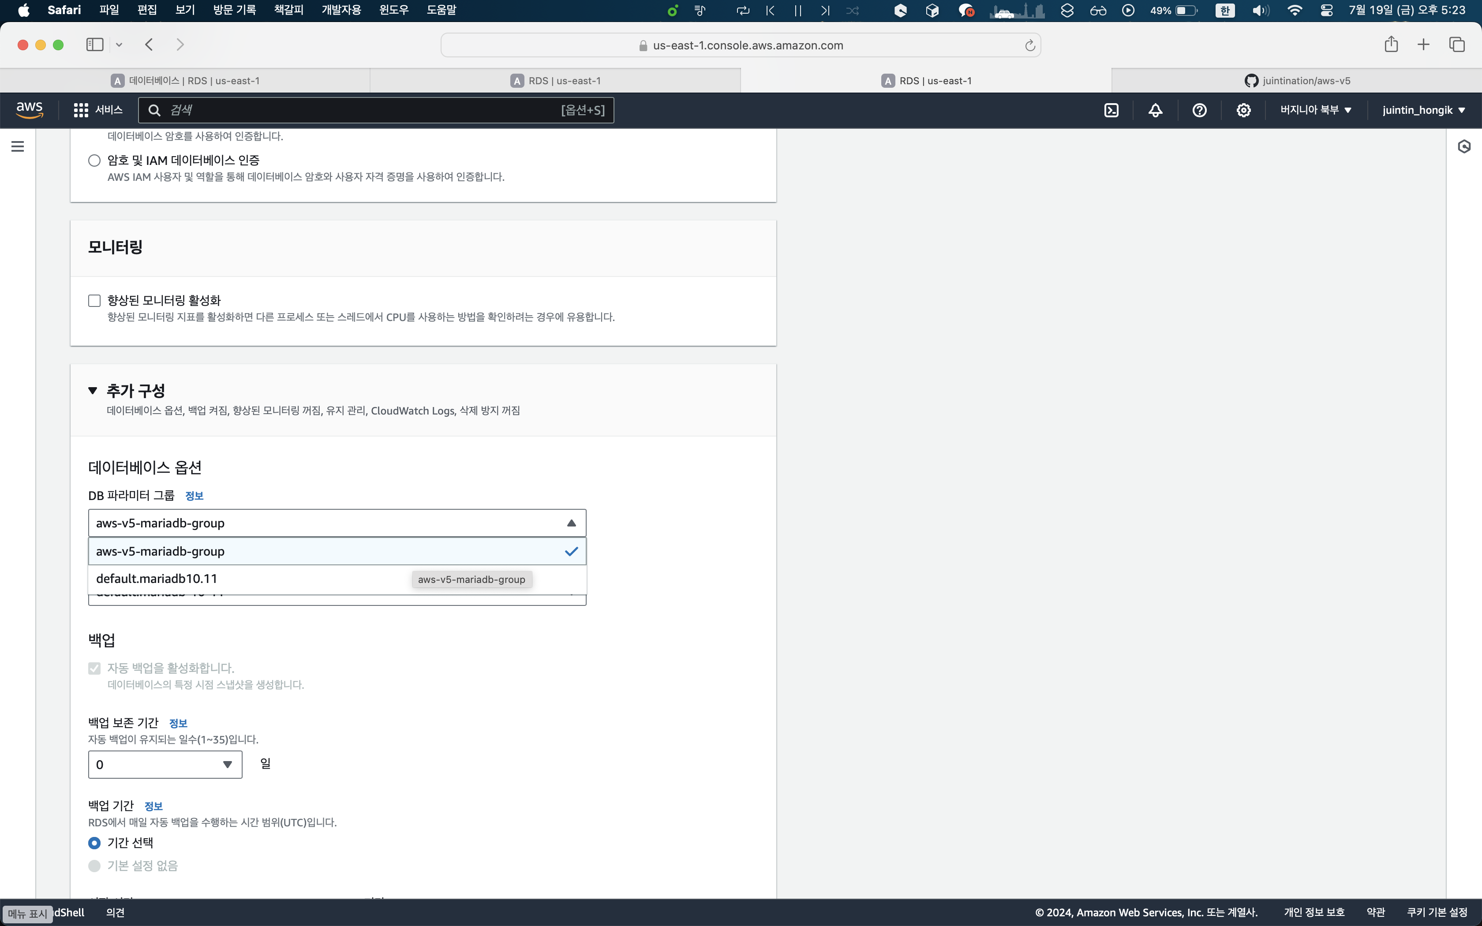Click the notifications bell icon
The image size is (1482, 926).
[x=1155, y=110]
